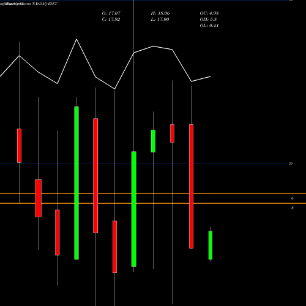
Task: Click the "6" label beside the orange line
Action: tap(293, 198)
